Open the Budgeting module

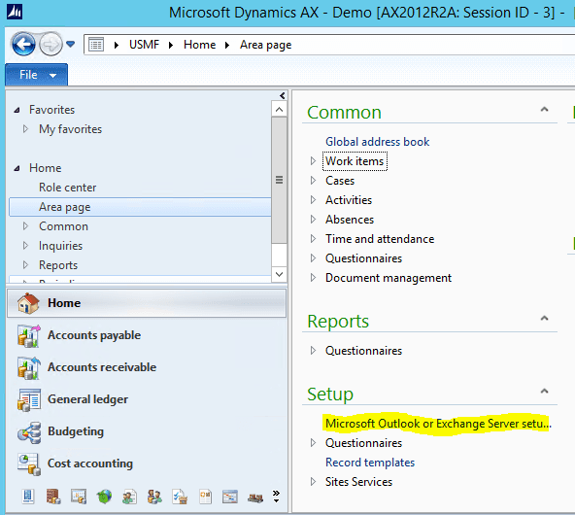click(x=147, y=431)
